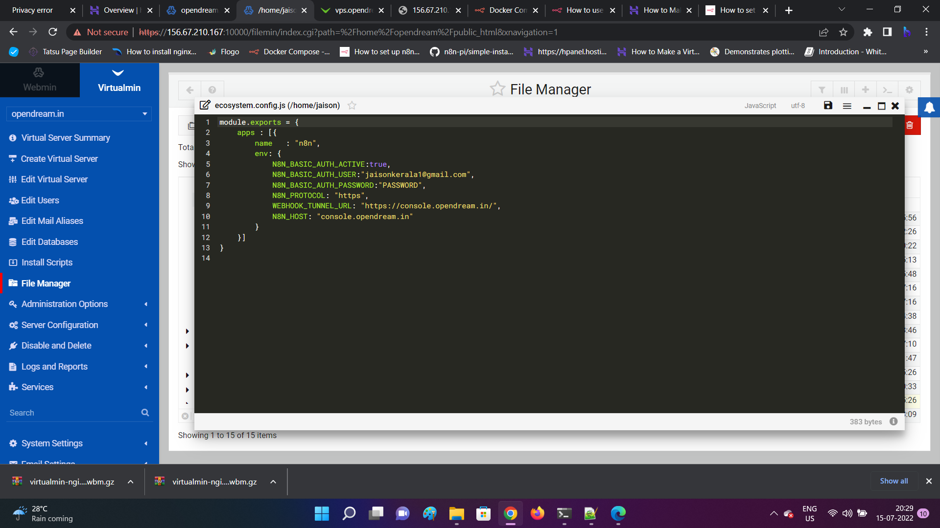The height and width of the screenshot is (528, 940).
Task: Click the notifications bell icon
Action: coord(929,108)
